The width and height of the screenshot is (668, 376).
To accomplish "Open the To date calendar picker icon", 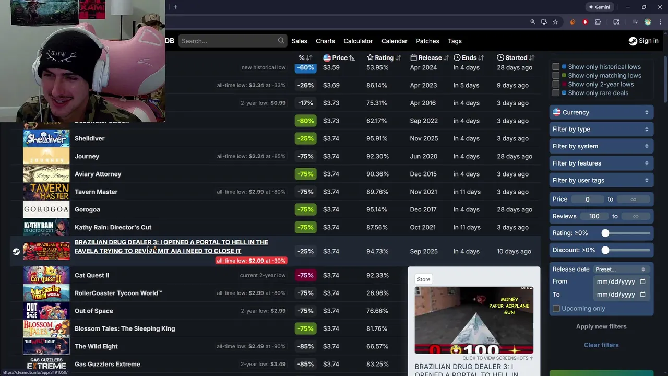I will pos(642,295).
